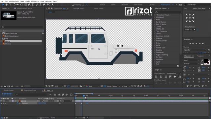
Task: Click the current time indicator on timeline ruler
Action: point(84,96)
